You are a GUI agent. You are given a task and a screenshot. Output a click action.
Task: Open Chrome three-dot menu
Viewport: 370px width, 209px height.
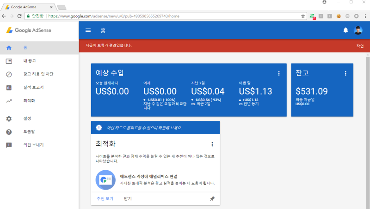[x=365, y=16]
